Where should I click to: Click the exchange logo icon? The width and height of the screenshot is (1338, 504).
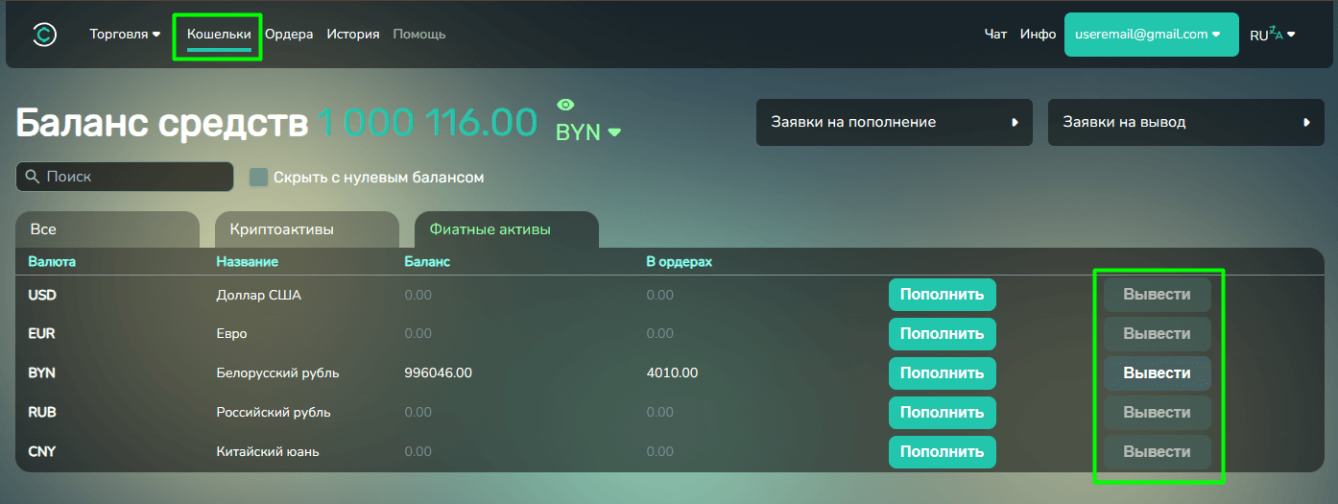(x=44, y=35)
